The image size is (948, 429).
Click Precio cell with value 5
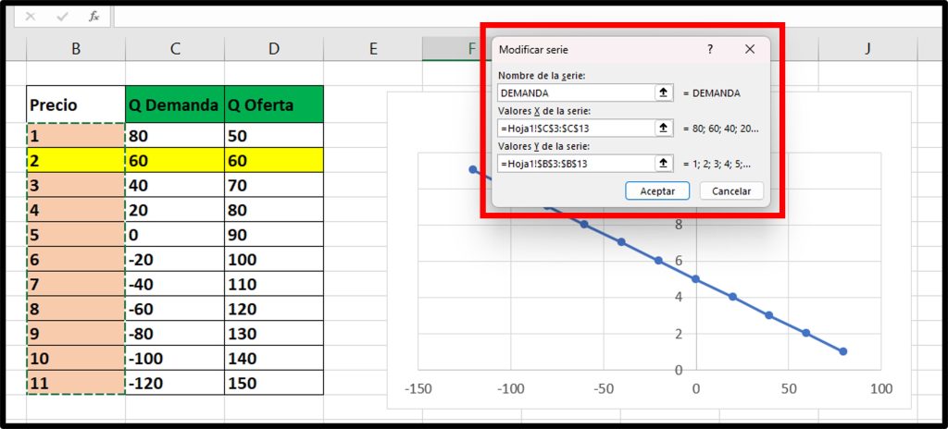(76, 235)
